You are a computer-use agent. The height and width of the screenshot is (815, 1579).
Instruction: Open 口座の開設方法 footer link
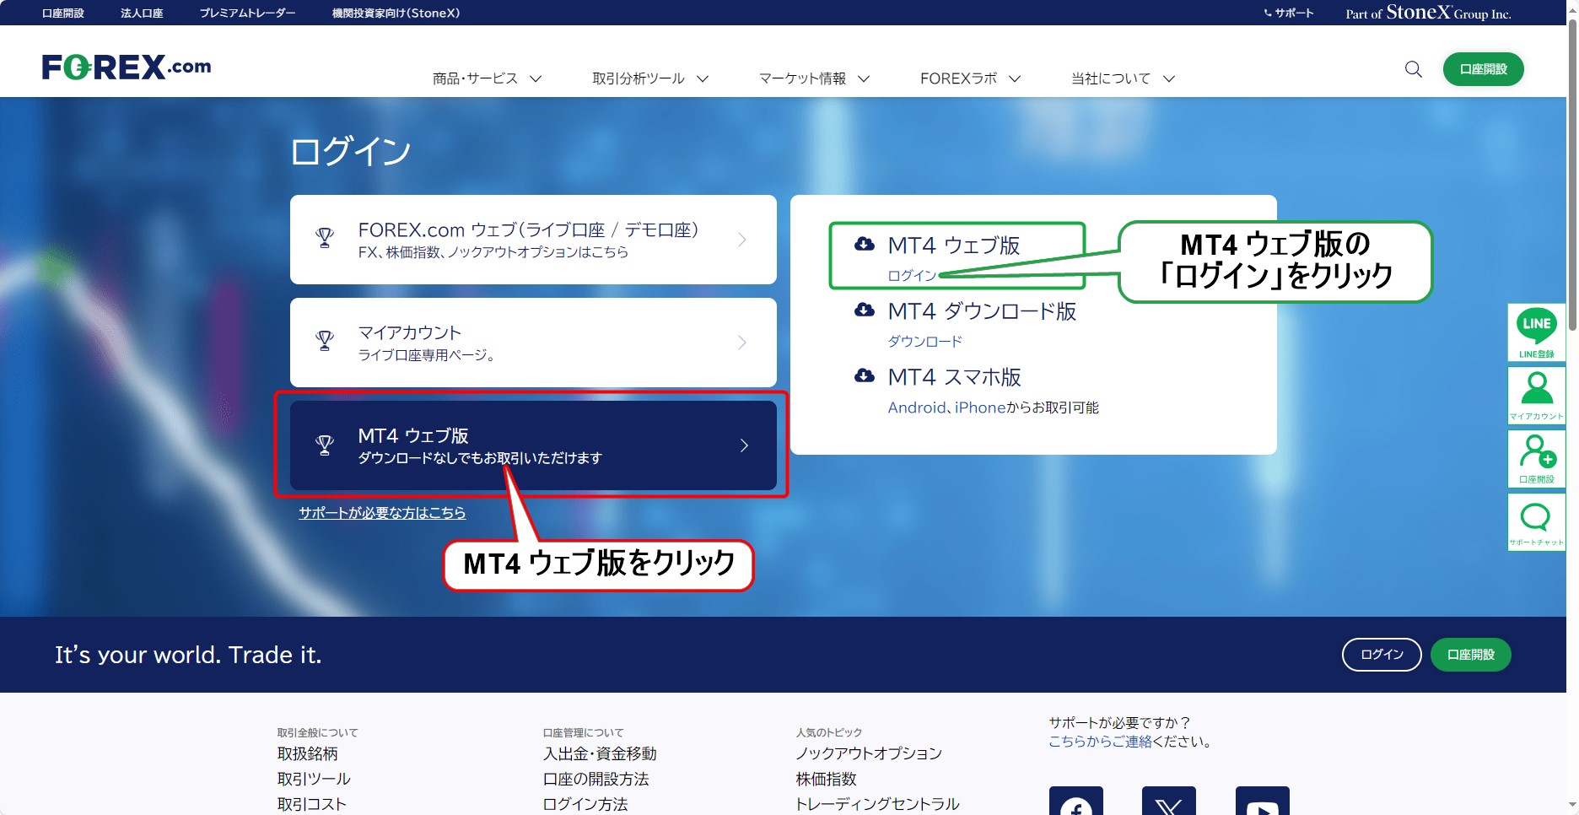(596, 779)
